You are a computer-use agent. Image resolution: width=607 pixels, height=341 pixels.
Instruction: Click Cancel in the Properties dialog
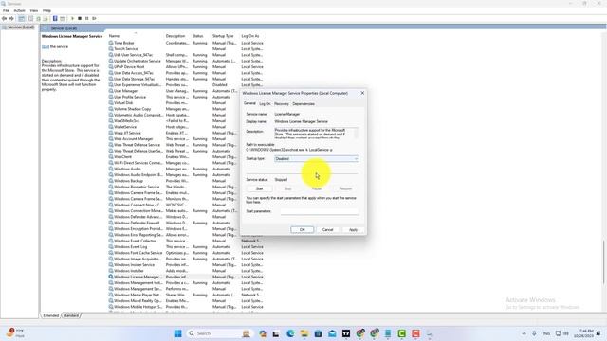pyautogui.click(x=328, y=229)
